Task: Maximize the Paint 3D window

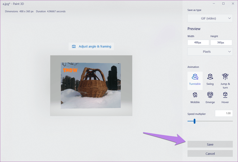Action: [223, 3]
